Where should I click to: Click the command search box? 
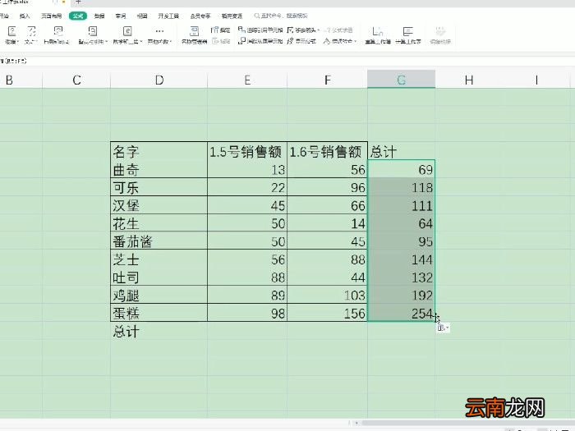pyautogui.click(x=281, y=16)
